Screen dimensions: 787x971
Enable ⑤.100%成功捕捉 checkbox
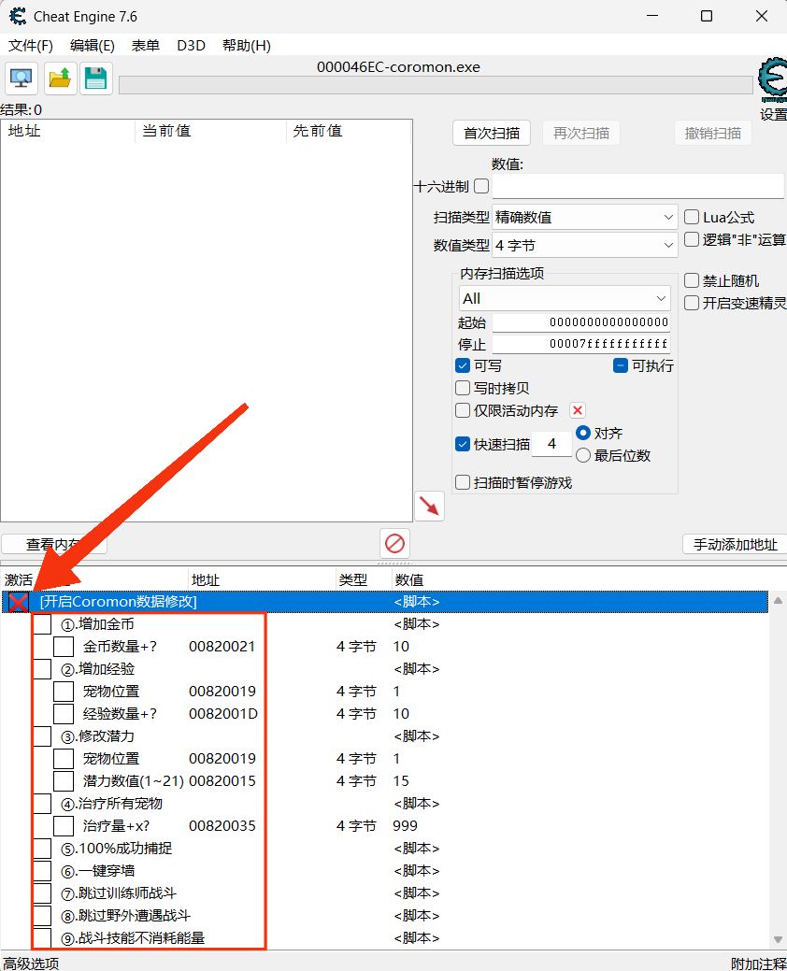coord(42,849)
